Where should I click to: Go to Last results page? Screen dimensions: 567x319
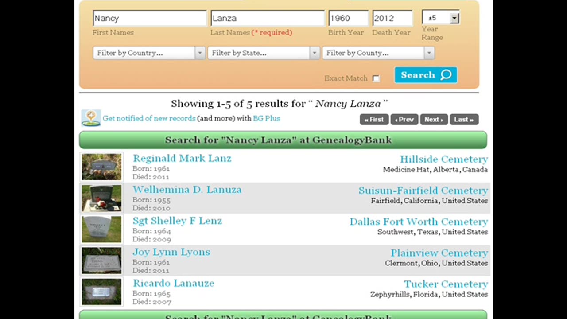tap(464, 120)
